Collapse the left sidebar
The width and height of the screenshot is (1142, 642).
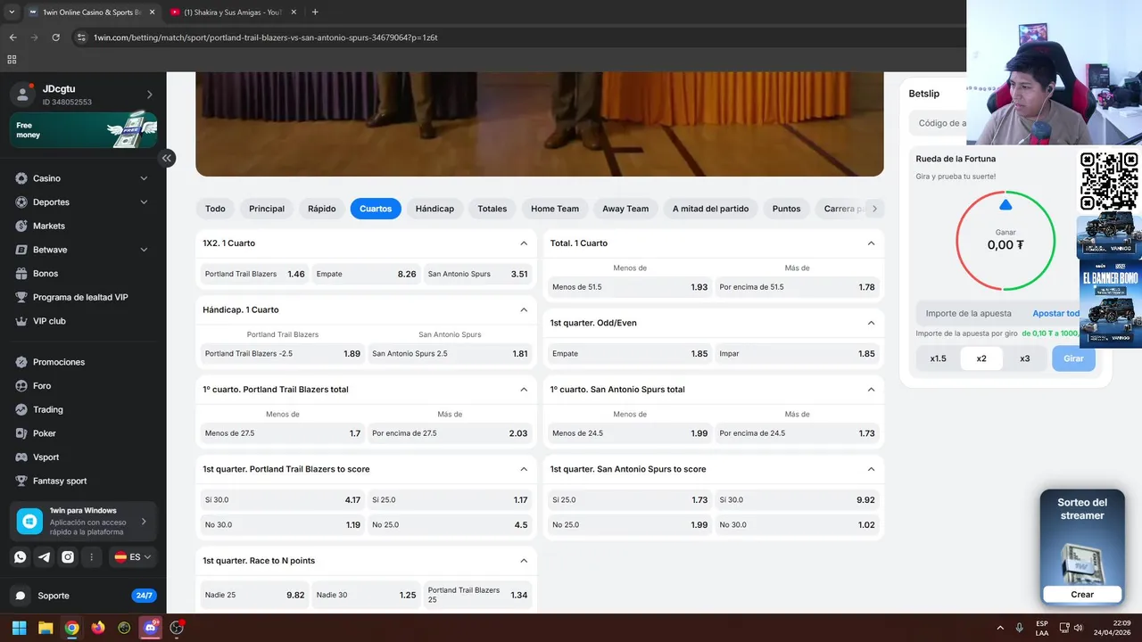coord(167,158)
